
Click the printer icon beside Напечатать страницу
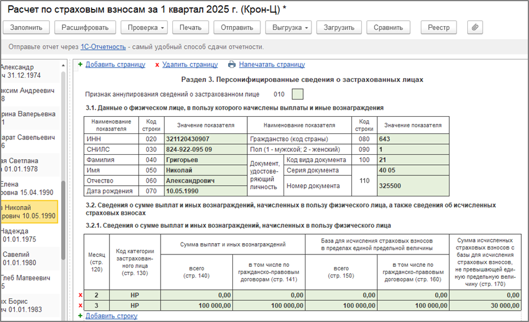coord(232,64)
